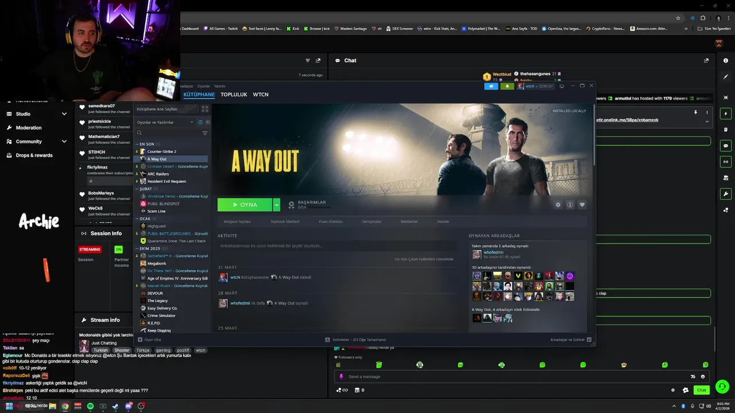735x413 pixels.
Task: Click green OYNA play button
Action: [x=245, y=205]
